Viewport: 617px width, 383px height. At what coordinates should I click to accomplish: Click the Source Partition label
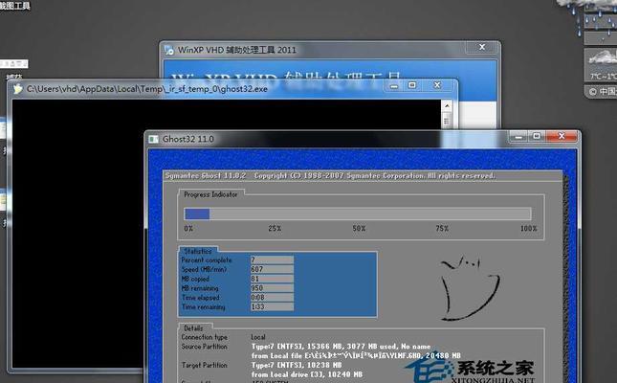(204, 347)
